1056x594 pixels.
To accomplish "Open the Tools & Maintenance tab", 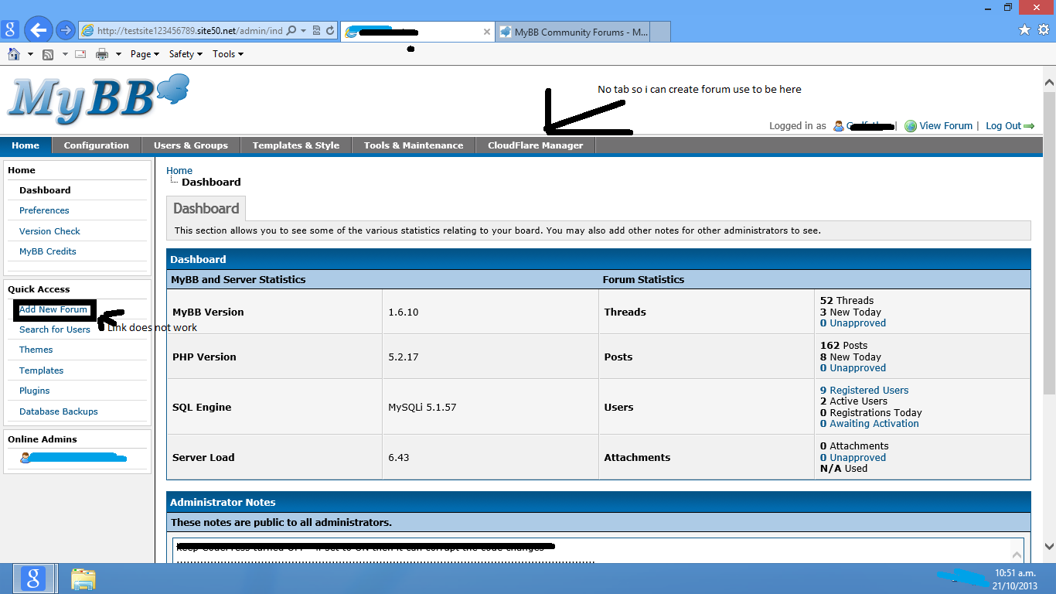I will 414,145.
